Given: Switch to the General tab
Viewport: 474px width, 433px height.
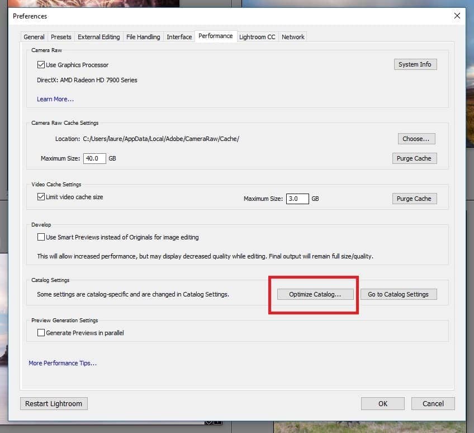Looking at the screenshot, I should (x=34, y=37).
